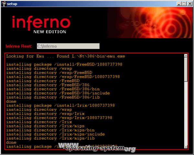The width and height of the screenshot is (194, 155).
Task: Click 'installing directory /wrap/FreeBSD/1080737398' line
Action: [63, 77]
